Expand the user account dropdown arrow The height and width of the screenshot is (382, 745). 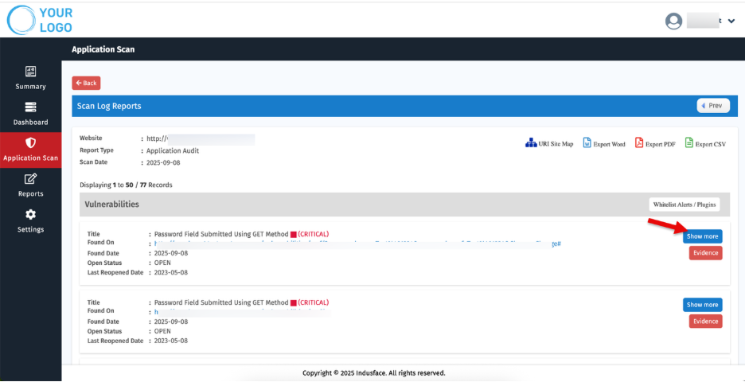(731, 21)
